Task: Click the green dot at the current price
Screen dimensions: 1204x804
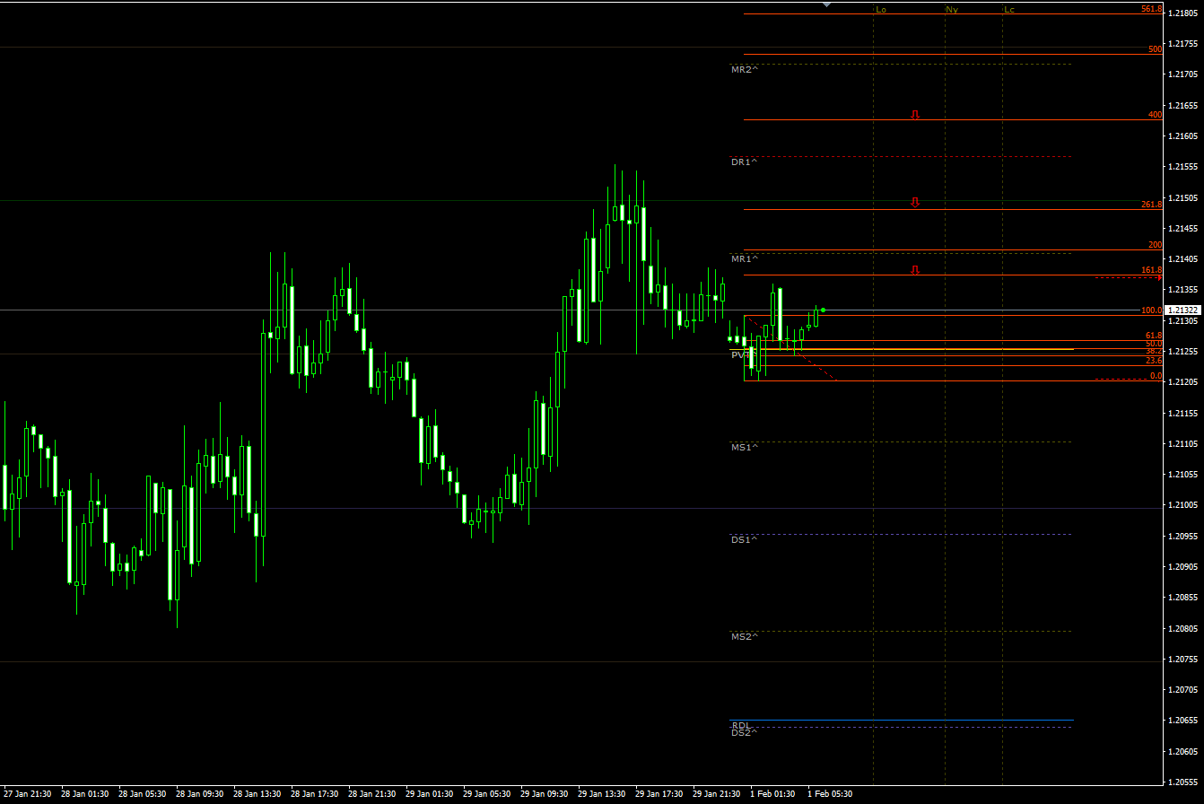Action: [x=823, y=310]
